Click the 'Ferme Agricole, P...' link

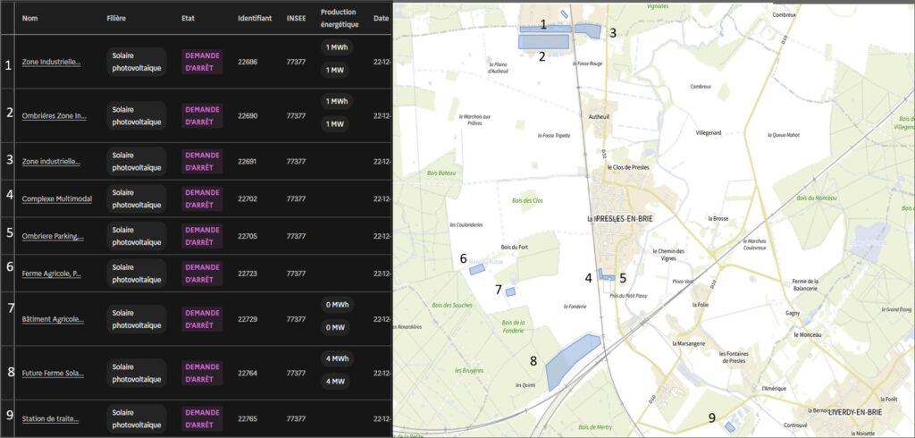pos(51,274)
